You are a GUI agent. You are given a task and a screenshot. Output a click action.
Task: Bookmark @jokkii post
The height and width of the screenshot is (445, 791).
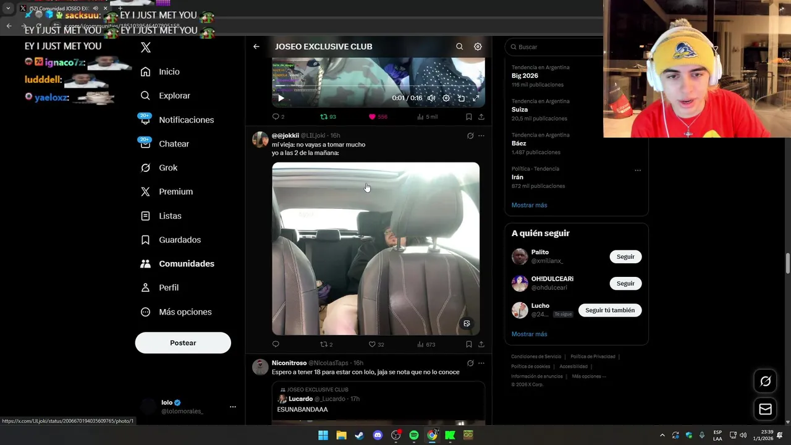click(469, 344)
